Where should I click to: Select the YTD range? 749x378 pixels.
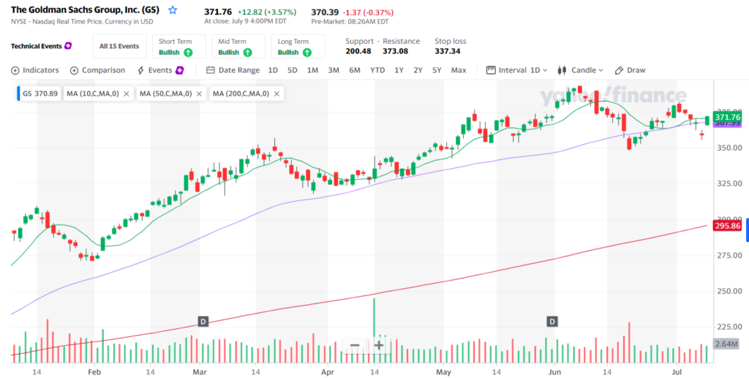(x=377, y=70)
